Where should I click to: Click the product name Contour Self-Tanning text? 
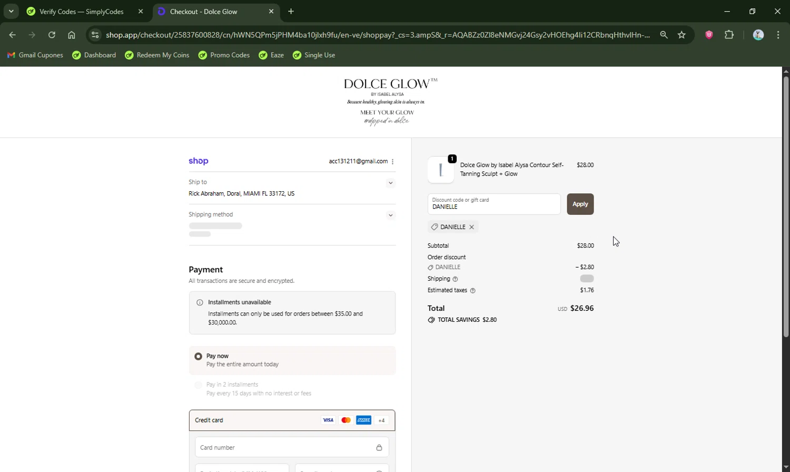[512, 169]
